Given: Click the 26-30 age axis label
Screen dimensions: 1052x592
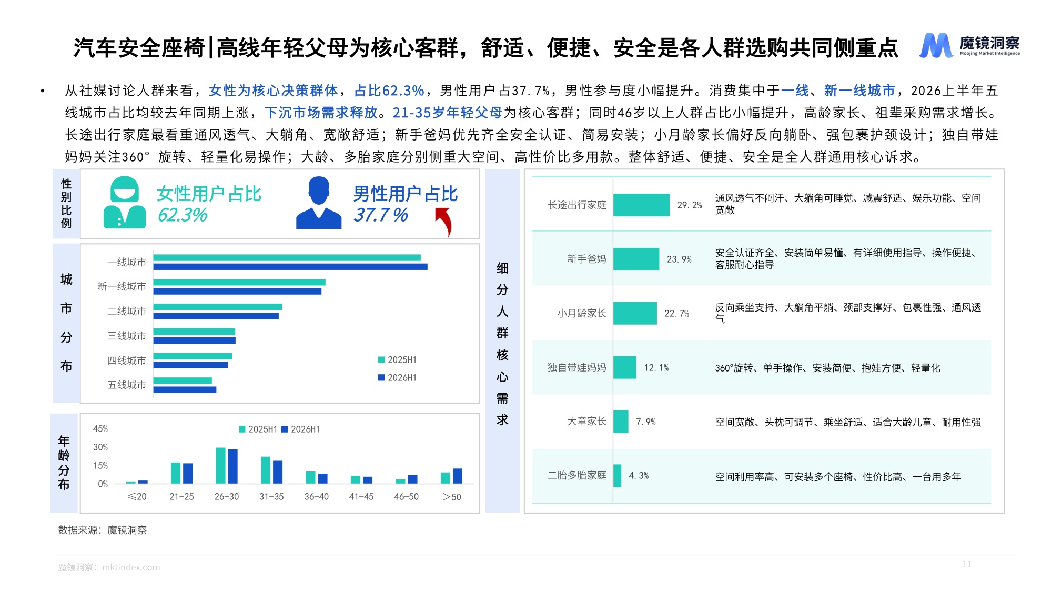Looking at the screenshot, I should coord(227,497).
